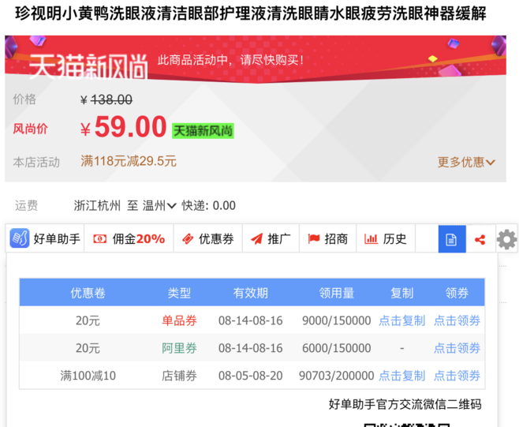Viewport: 519px width, 427px height.
Task: Click the 快递: 0.00 shipping fee
Action: [x=208, y=206]
